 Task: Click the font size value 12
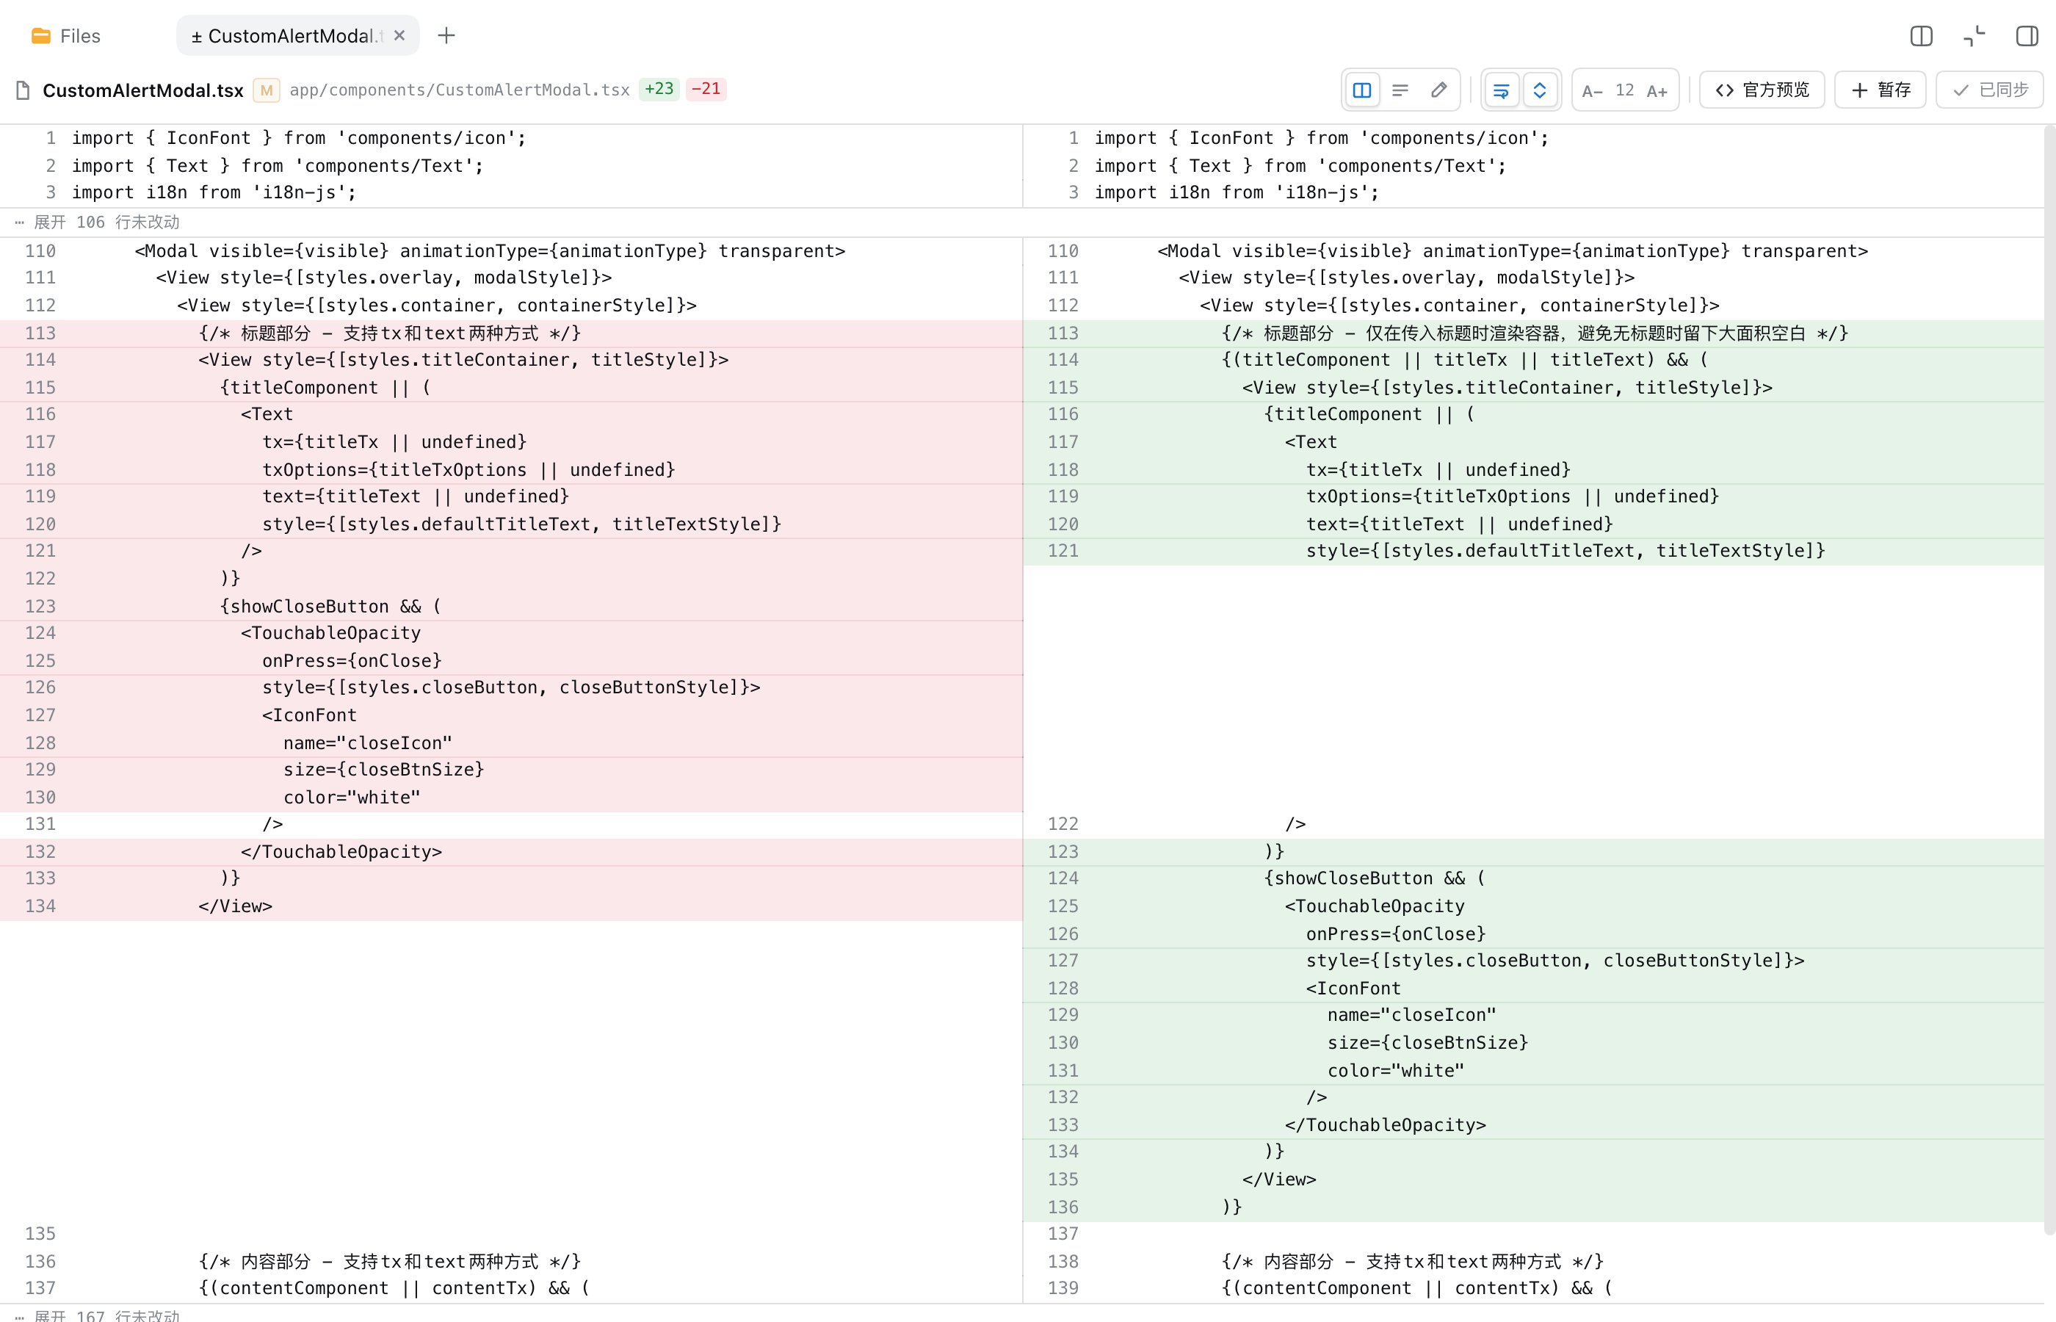[x=1624, y=90]
